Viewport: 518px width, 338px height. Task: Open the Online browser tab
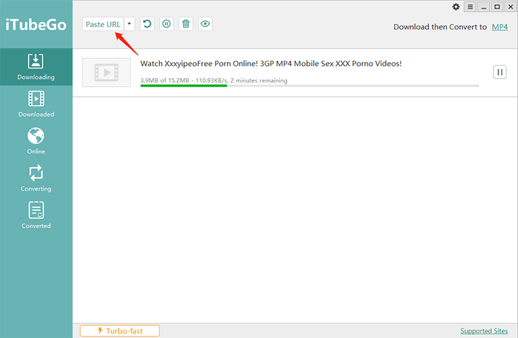coord(36,141)
